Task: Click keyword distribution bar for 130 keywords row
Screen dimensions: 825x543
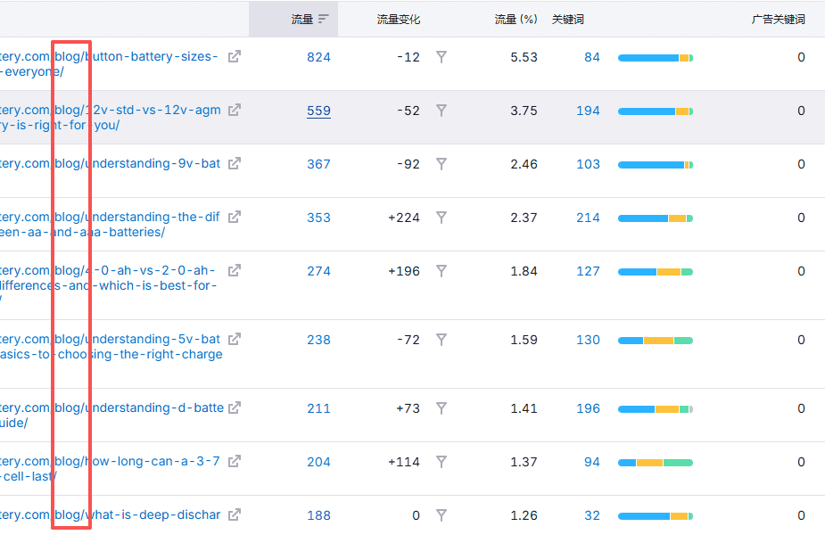Action: tap(655, 340)
